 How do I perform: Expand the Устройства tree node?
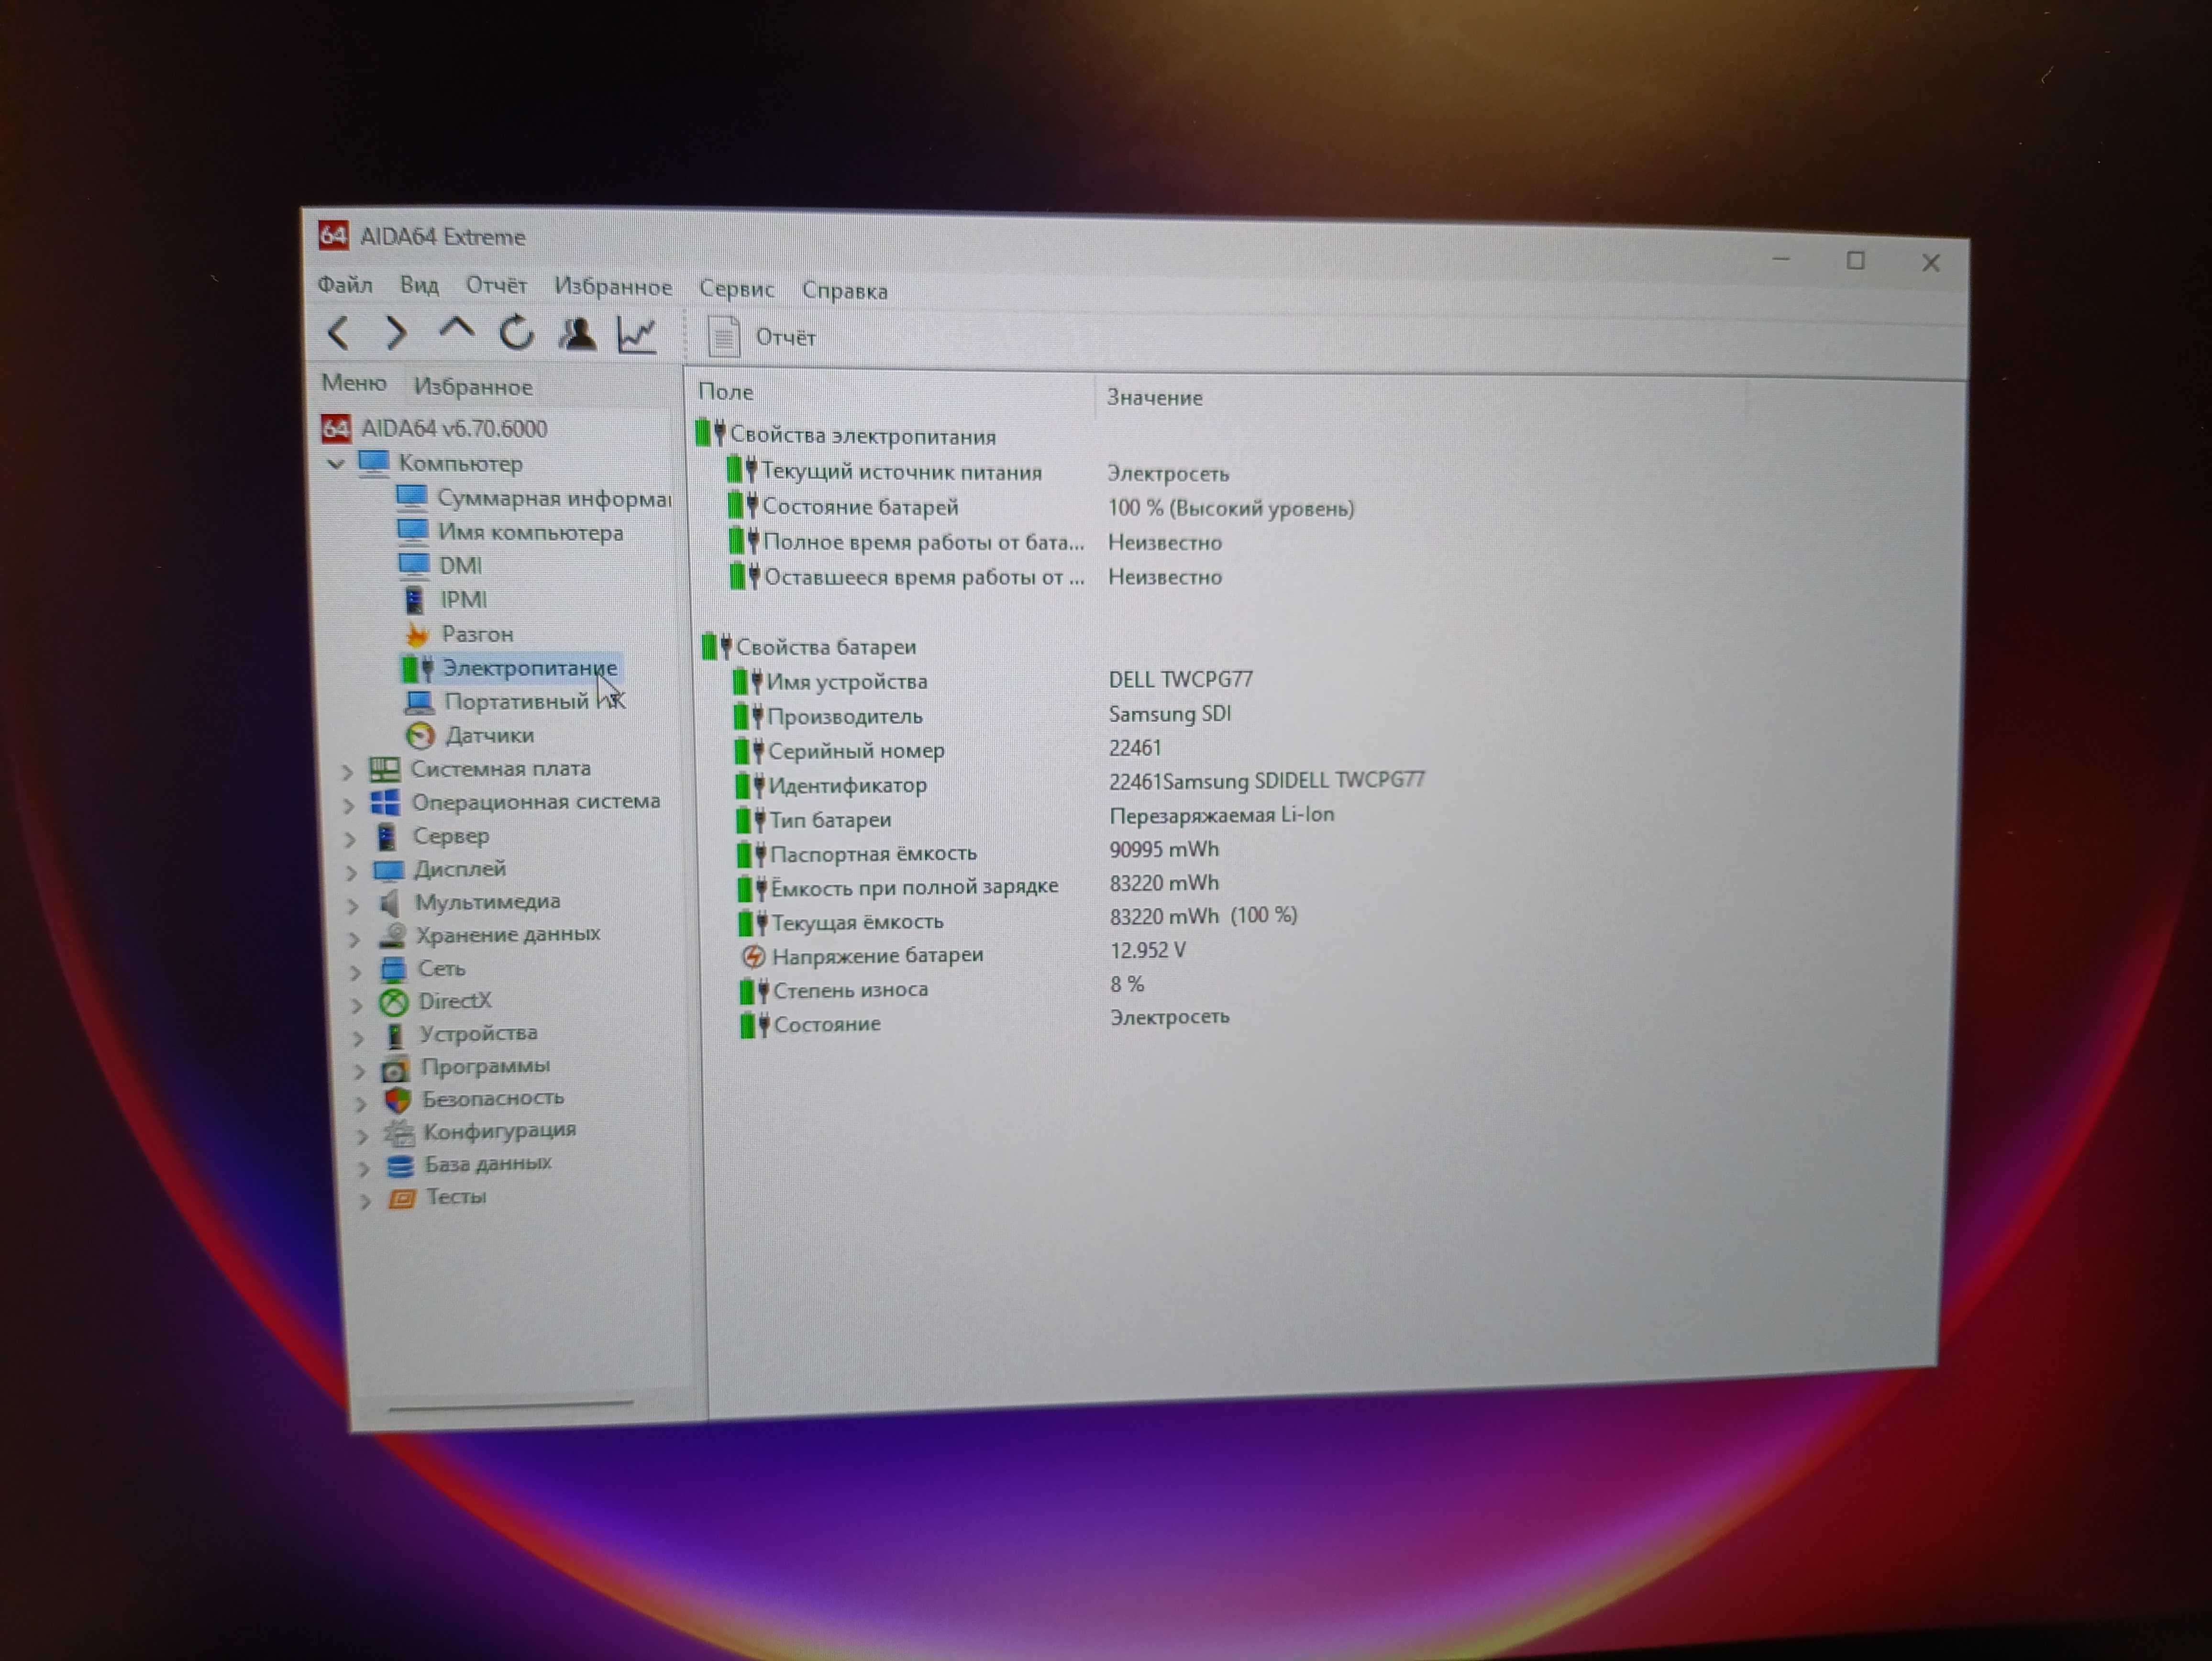(x=358, y=1039)
